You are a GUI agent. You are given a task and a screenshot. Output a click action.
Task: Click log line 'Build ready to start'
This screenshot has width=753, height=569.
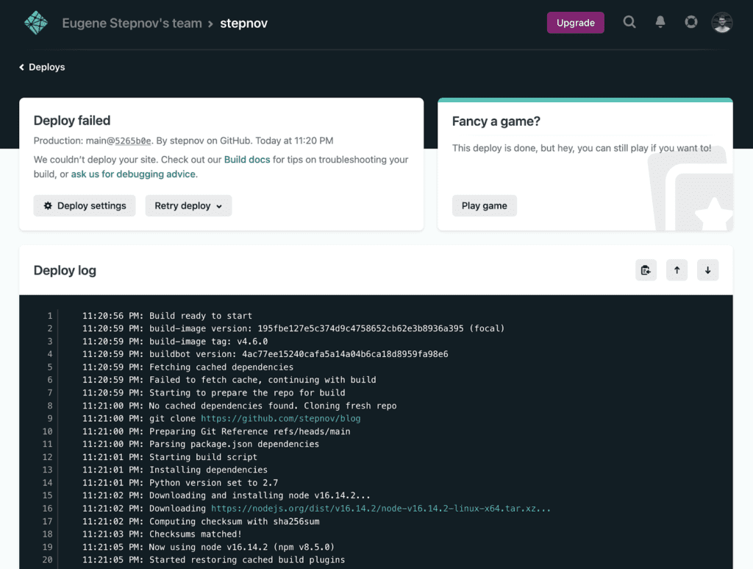(x=167, y=316)
